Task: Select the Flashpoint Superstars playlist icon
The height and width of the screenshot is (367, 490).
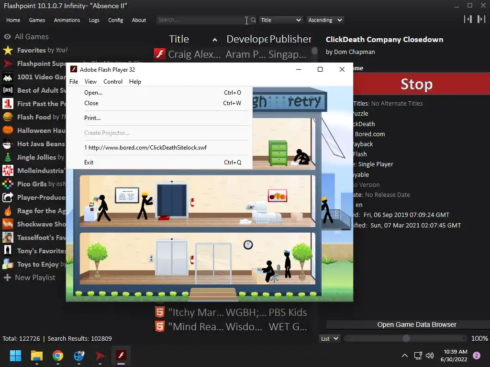Action: pos(8,64)
